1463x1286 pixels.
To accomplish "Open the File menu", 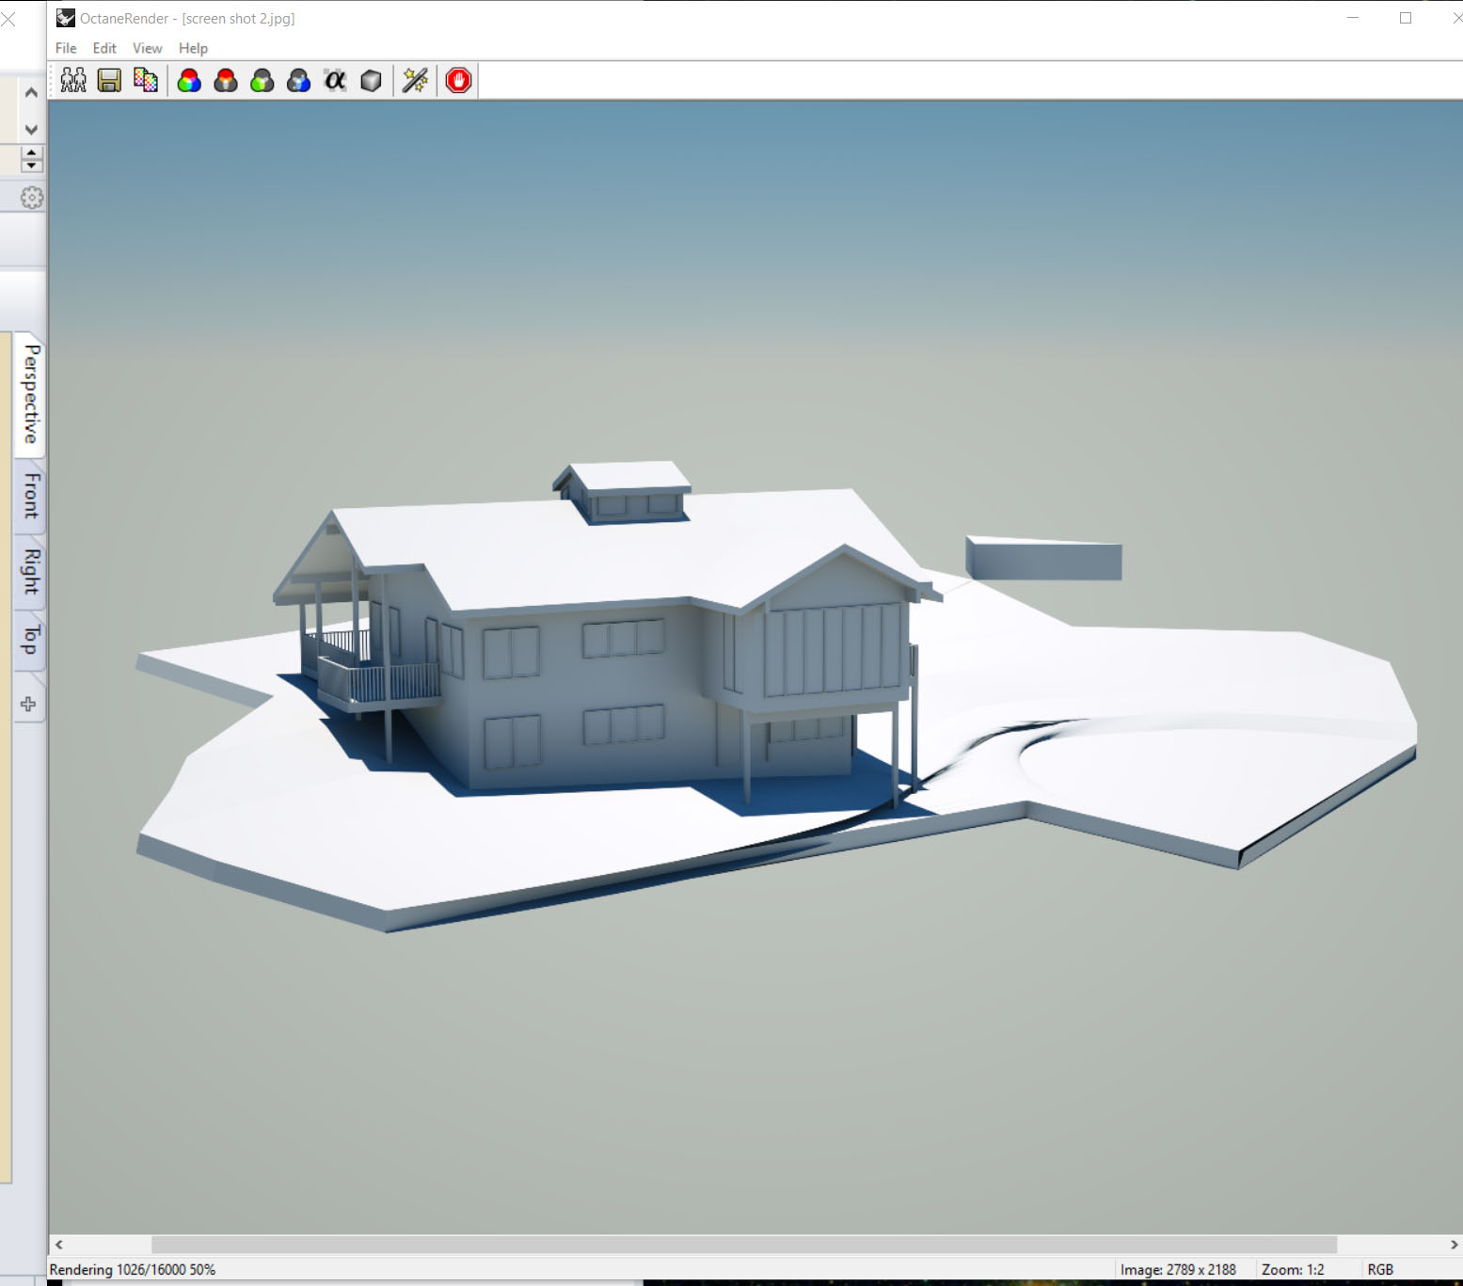I will click(66, 48).
